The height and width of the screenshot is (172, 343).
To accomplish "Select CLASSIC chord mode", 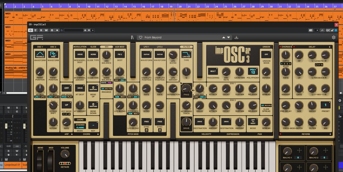I will (x=80, y=128).
